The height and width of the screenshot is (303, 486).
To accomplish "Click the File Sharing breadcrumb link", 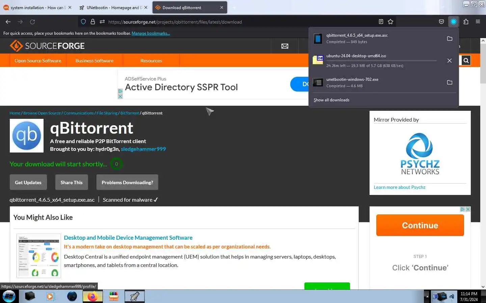I will (x=107, y=113).
